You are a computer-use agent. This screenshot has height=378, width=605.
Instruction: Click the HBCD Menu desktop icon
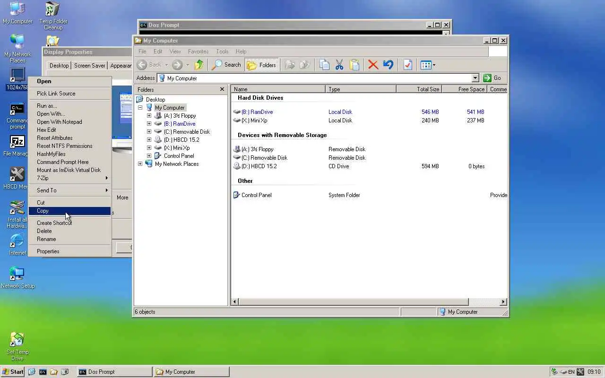pyautogui.click(x=17, y=178)
